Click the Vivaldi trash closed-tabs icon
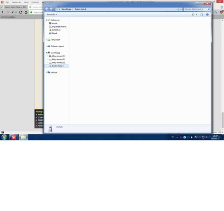224x211 pixels. (222, 7)
